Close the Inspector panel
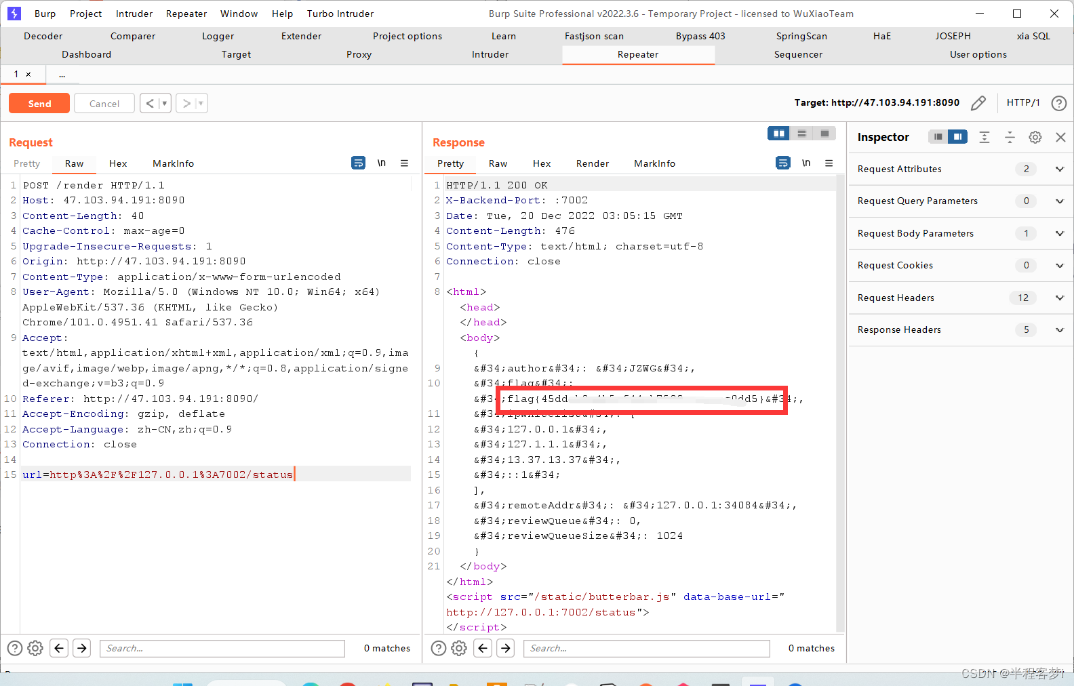The width and height of the screenshot is (1074, 686). point(1060,137)
